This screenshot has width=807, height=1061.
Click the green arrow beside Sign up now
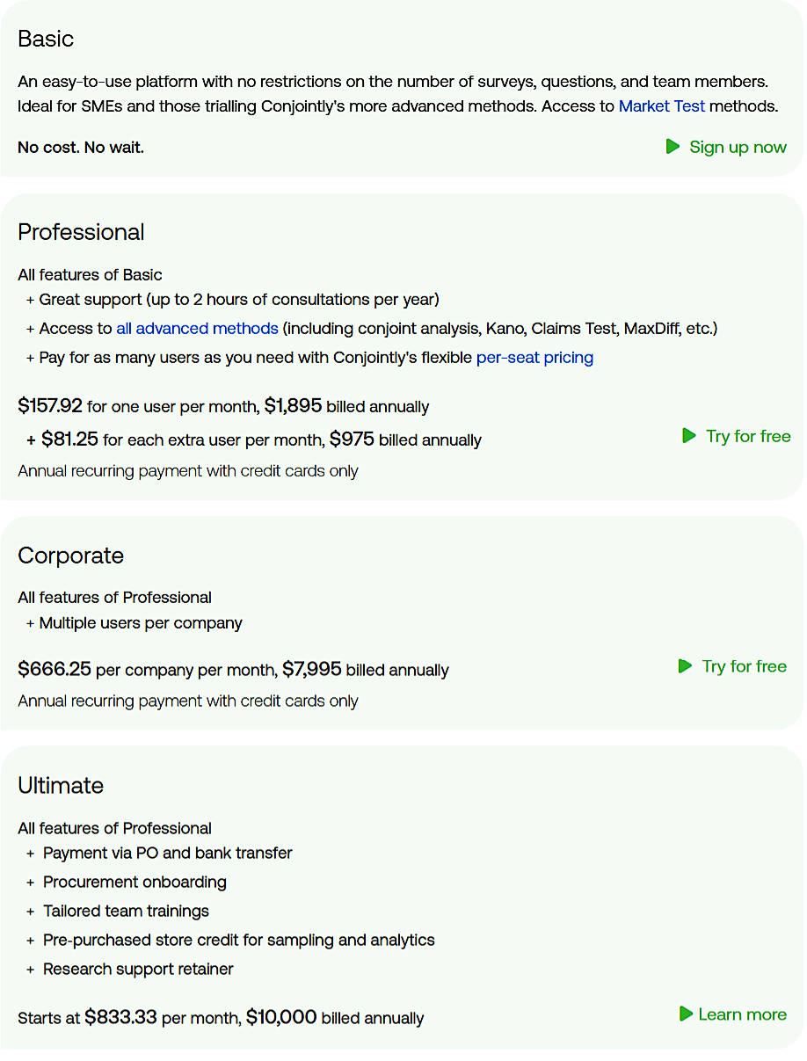coord(672,147)
